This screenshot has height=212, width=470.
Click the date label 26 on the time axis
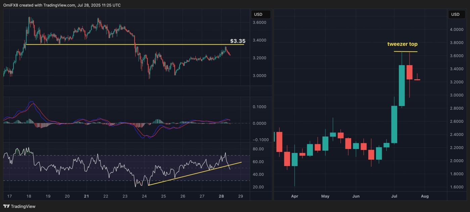183,196
